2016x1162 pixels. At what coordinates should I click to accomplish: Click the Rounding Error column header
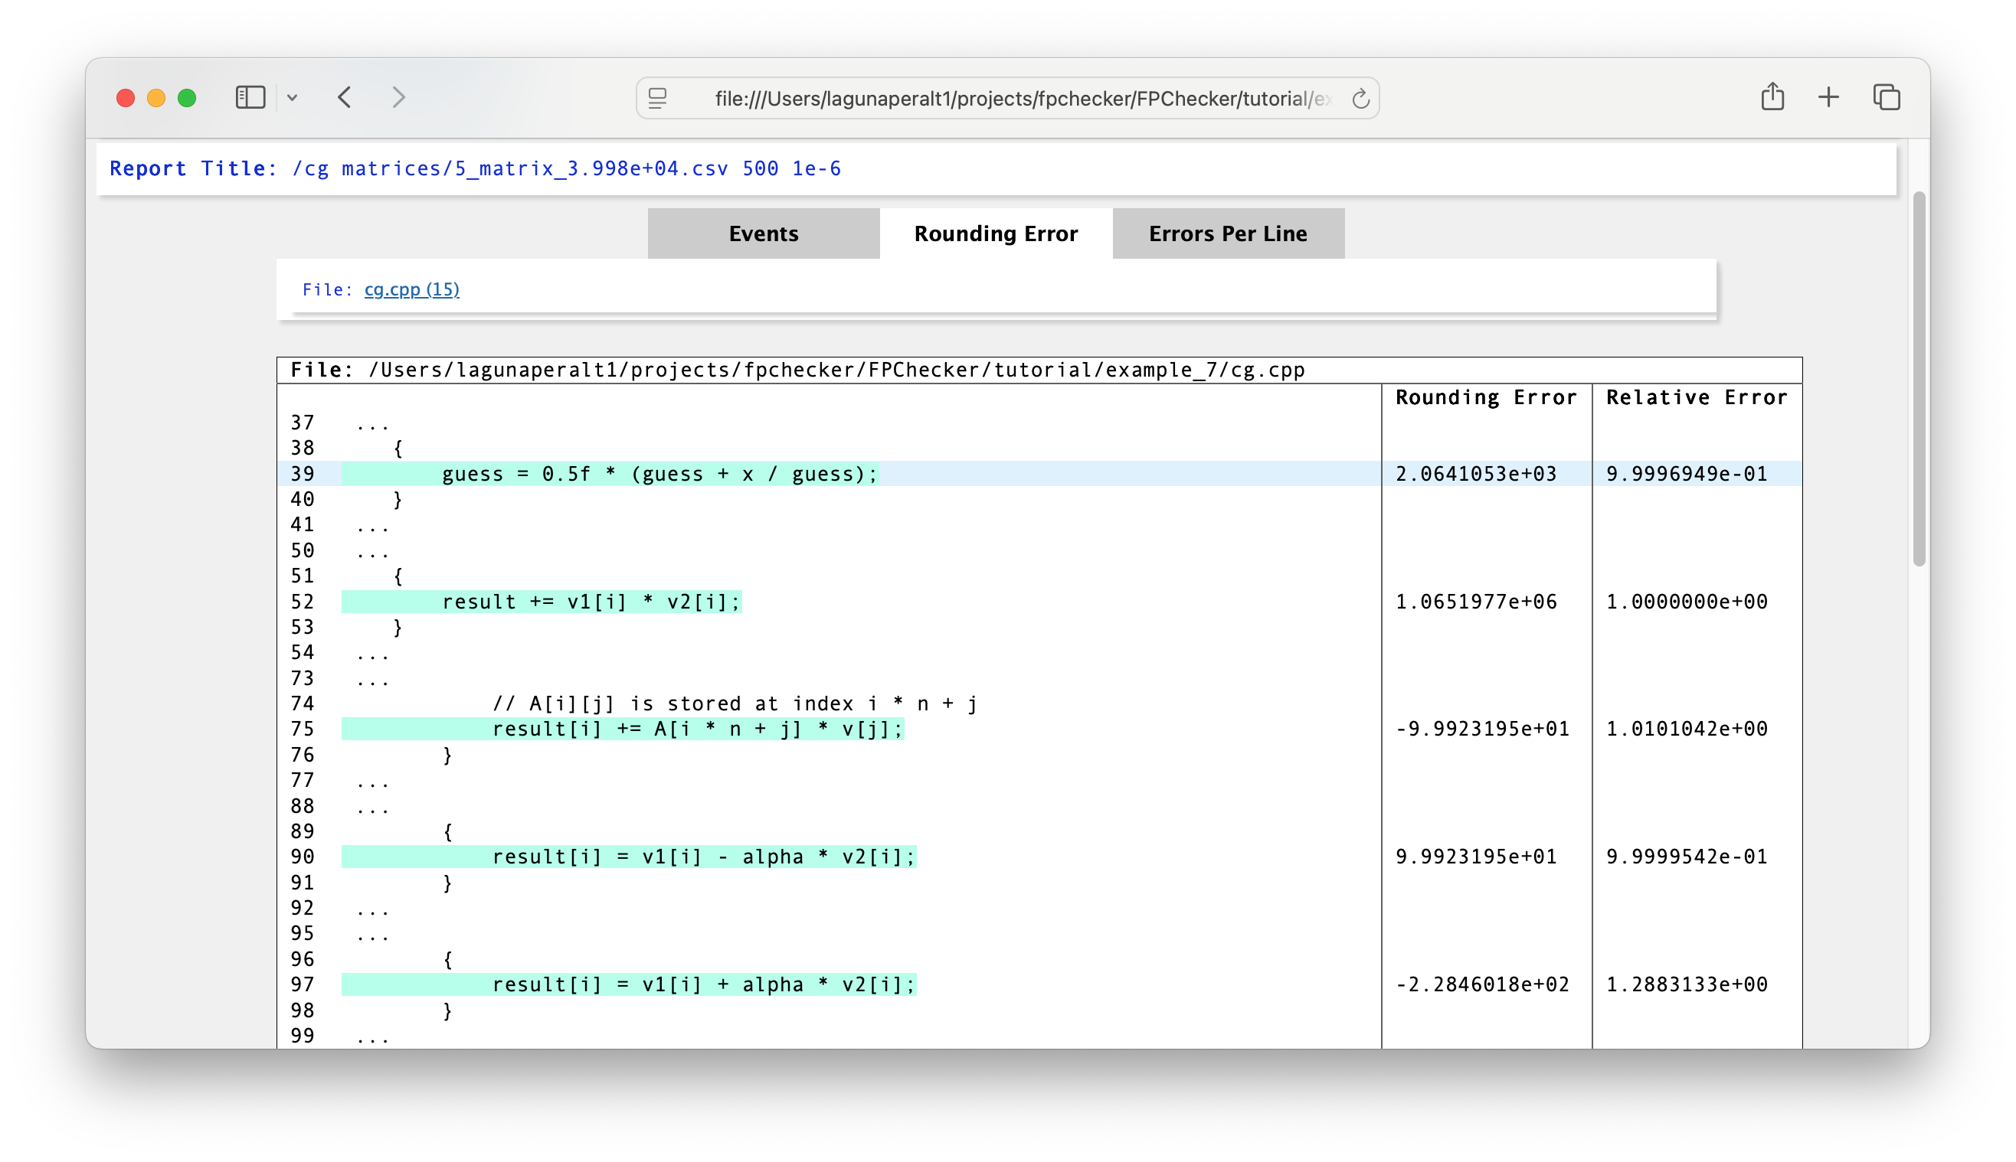1486,397
